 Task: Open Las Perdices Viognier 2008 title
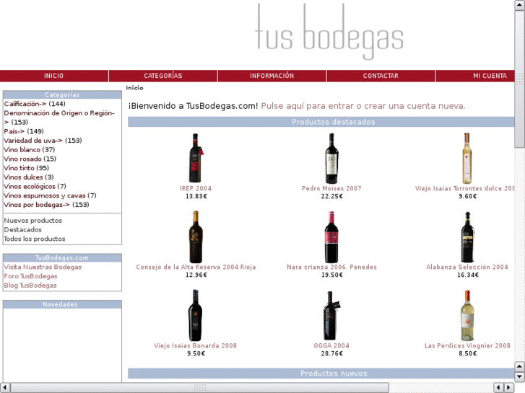click(x=467, y=345)
